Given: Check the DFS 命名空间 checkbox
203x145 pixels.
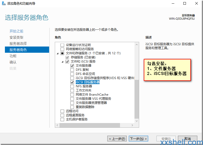Looking at the screenshot, I should coord(72,74).
